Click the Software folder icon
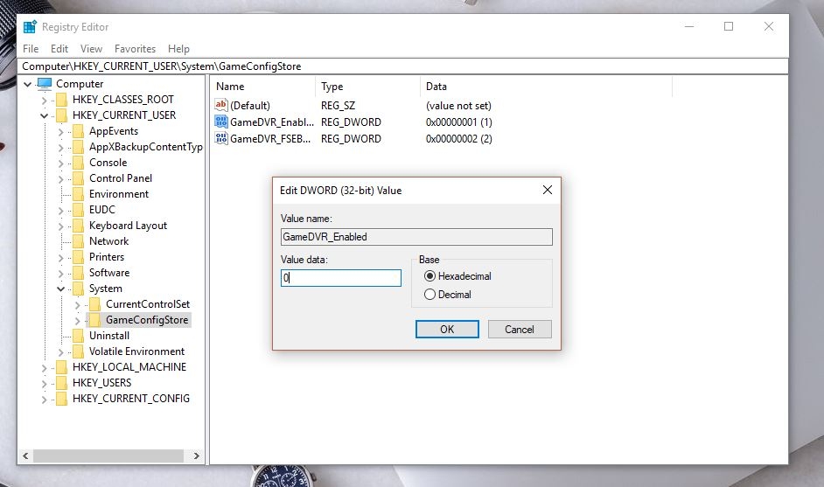 [79, 273]
